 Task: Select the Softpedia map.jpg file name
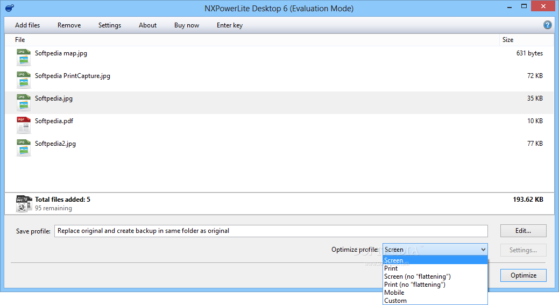click(61, 53)
